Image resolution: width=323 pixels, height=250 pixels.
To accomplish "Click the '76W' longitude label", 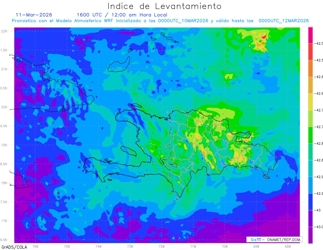I will (35, 246).
